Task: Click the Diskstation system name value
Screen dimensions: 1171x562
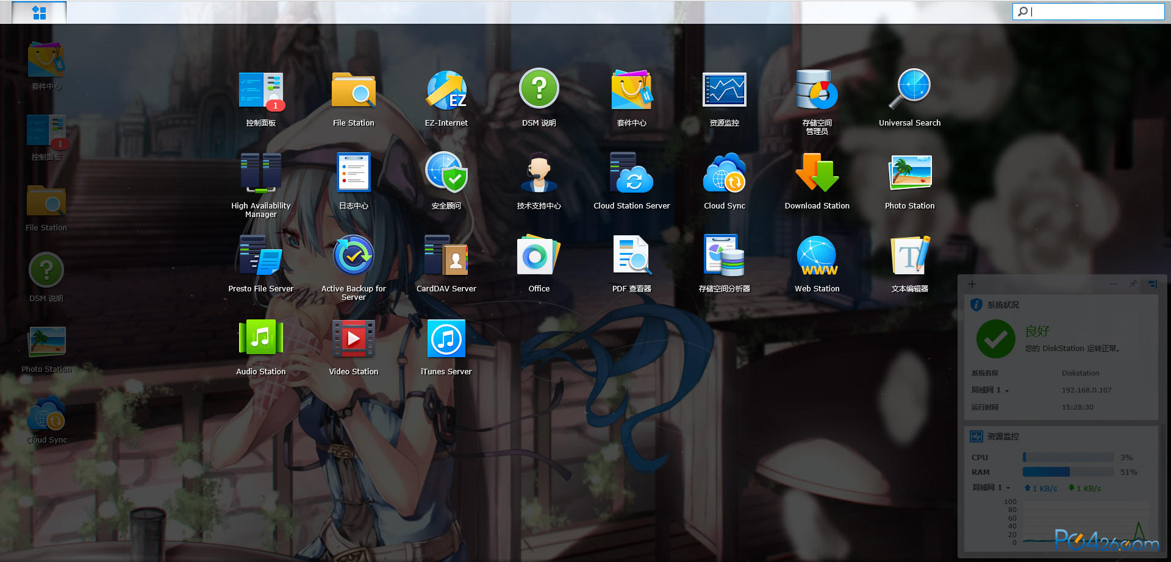Action: click(1080, 373)
